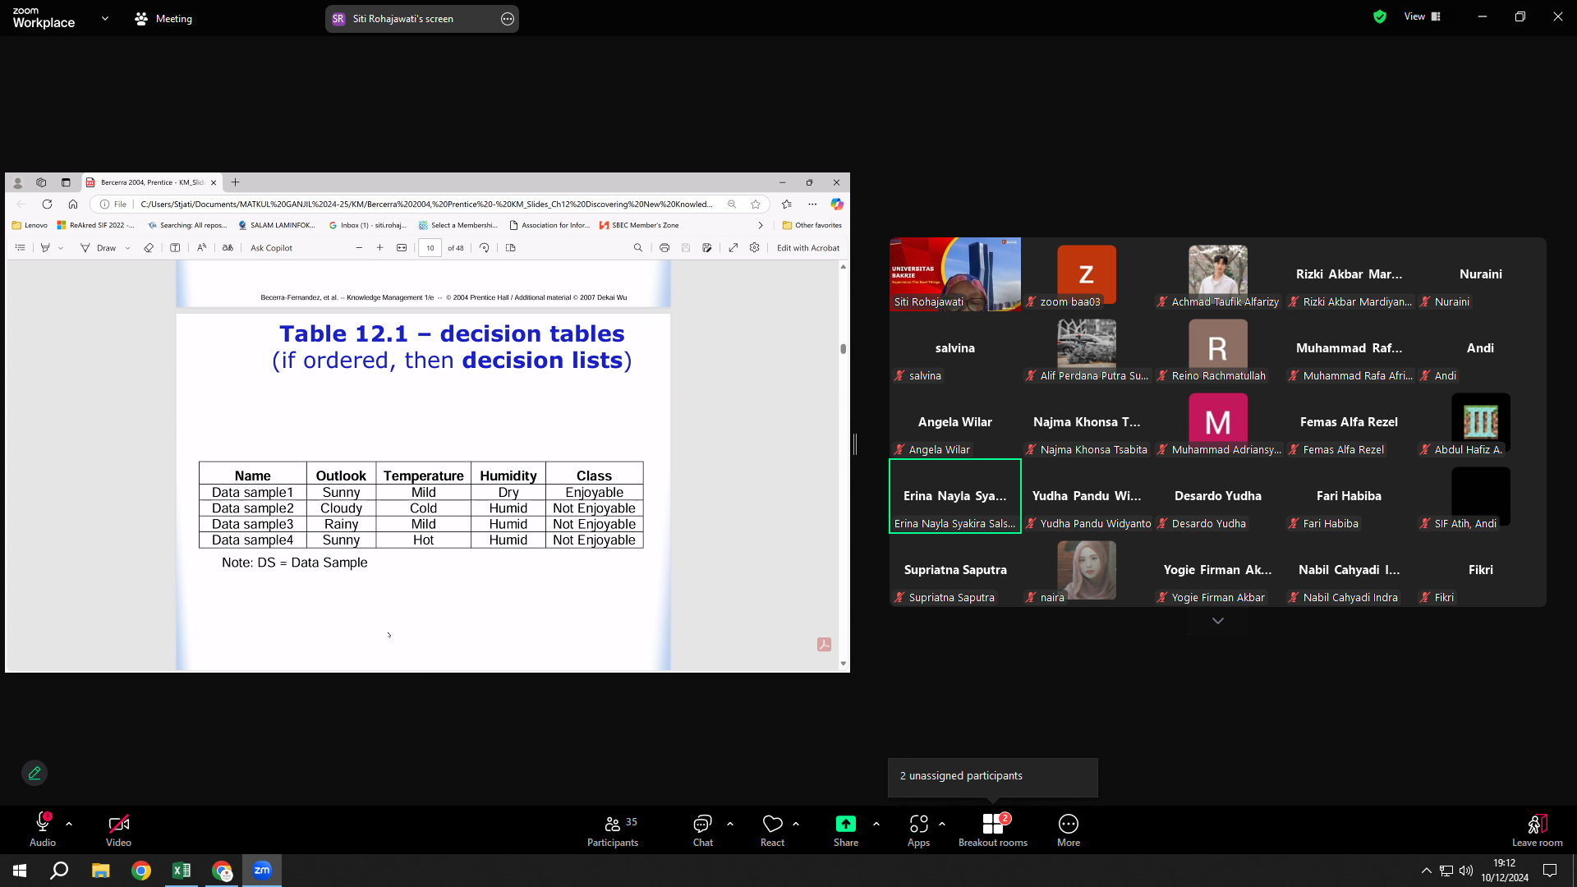The height and width of the screenshot is (887, 1577).
Task: Open Draw tool dropdown arrow
Action: pos(127,248)
